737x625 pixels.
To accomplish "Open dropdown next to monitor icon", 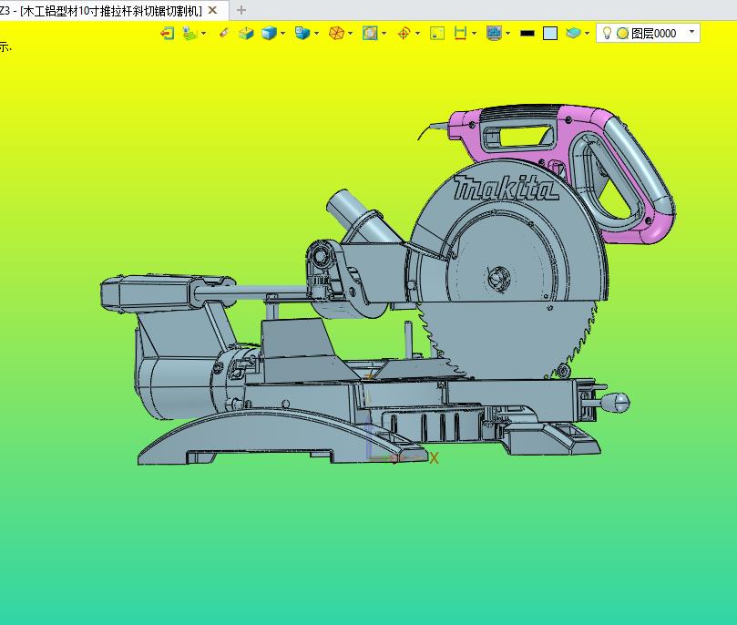I will (507, 34).
